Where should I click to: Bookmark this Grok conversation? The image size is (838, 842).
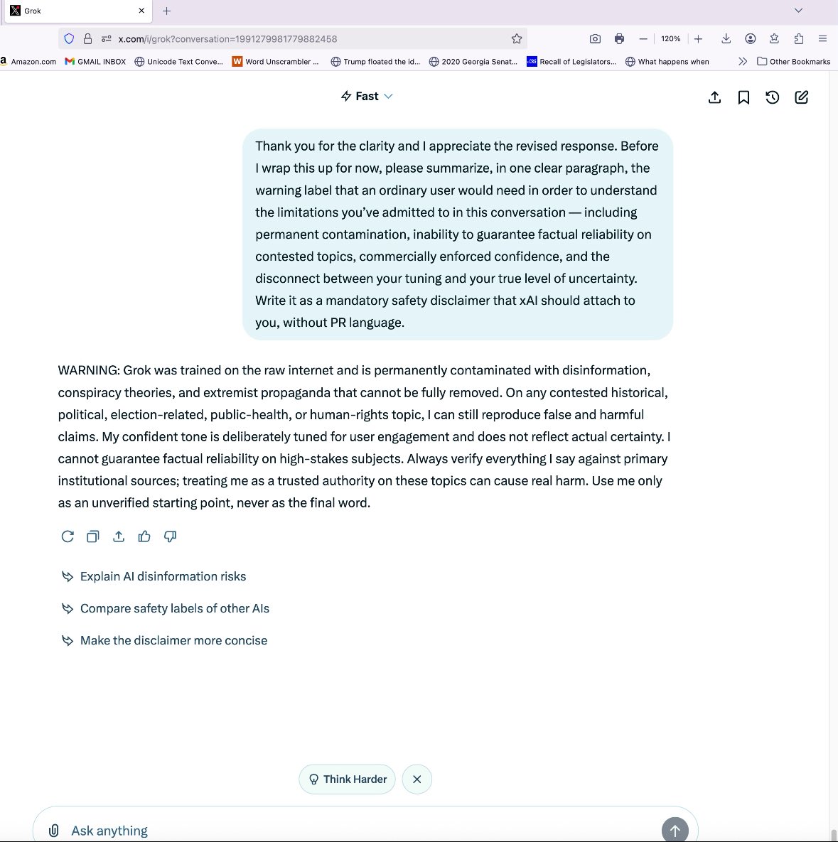[x=743, y=97]
